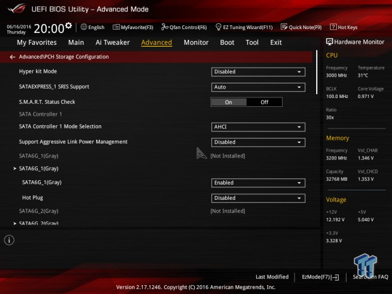Click the SATA Controller 1 heading
This screenshot has height=294, width=392.
tap(40, 114)
